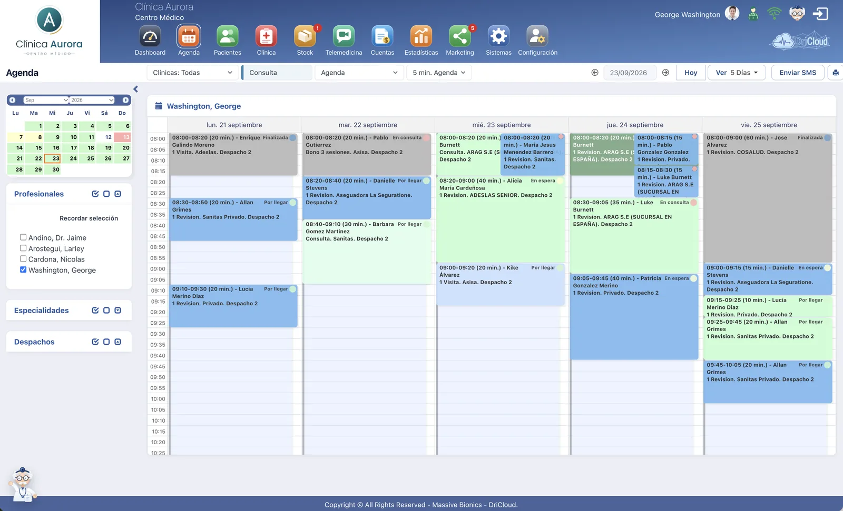Select all in Especialidades panel
Viewport: 843px width, 511px height.
[x=95, y=310]
